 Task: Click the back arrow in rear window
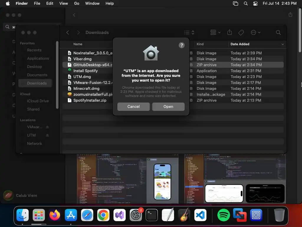(74, 15)
